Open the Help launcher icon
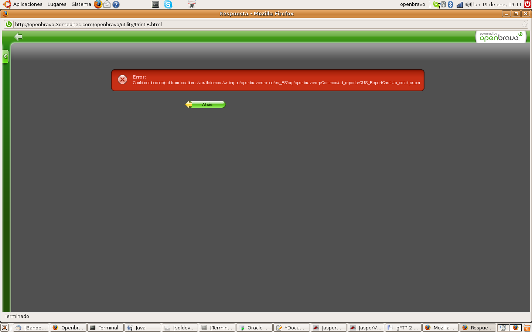Image resolution: width=532 pixels, height=332 pixels. (x=116, y=4)
